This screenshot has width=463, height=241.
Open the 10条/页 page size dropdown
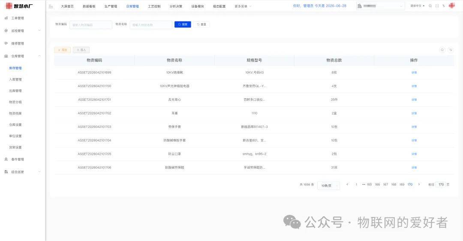[x=328, y=186]
